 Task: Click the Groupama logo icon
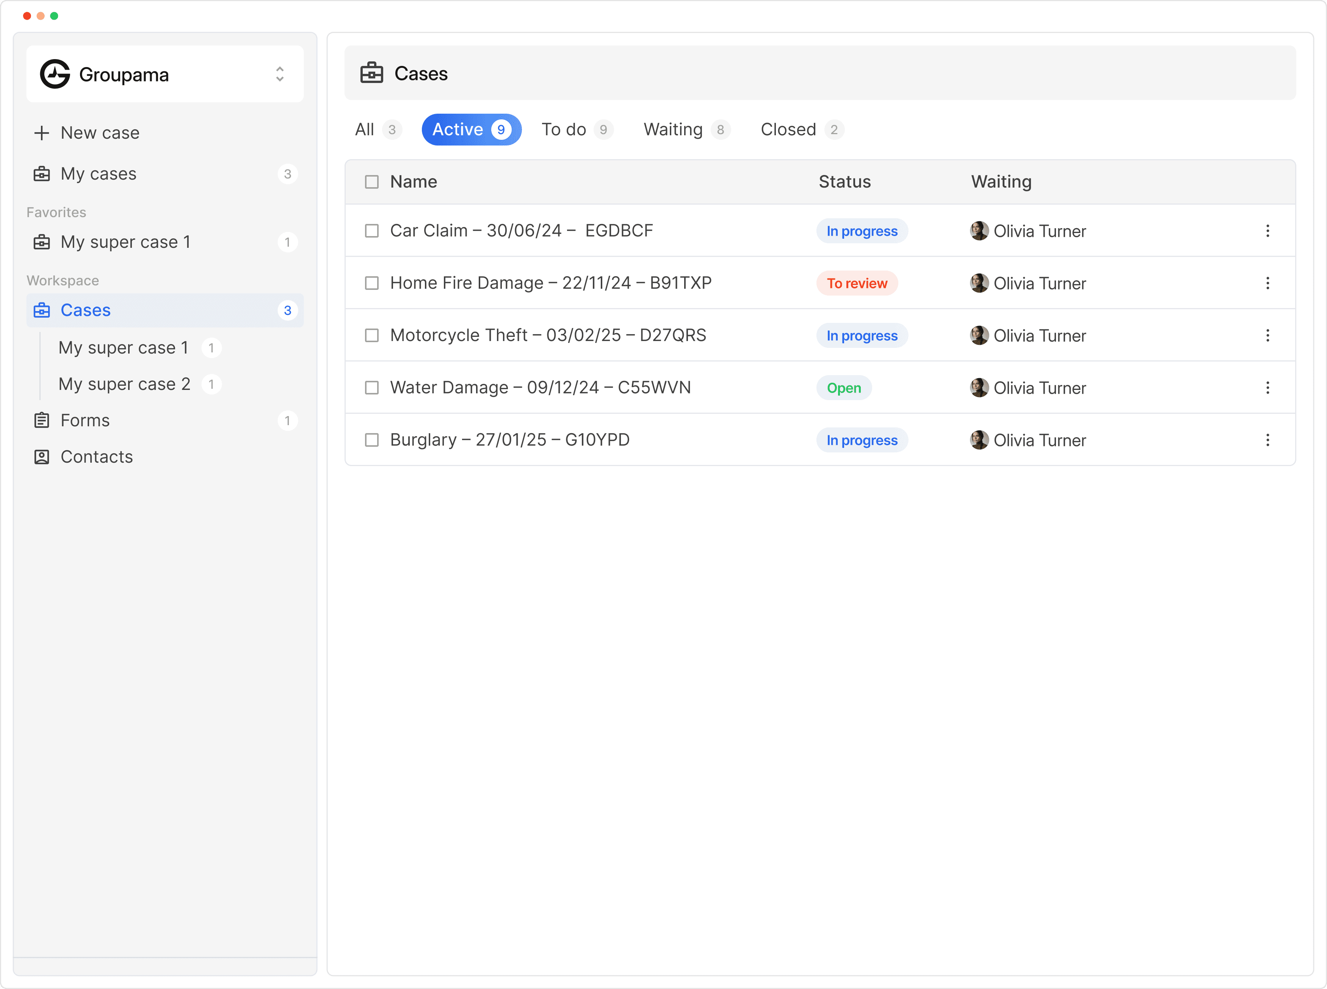click(55, 74)
